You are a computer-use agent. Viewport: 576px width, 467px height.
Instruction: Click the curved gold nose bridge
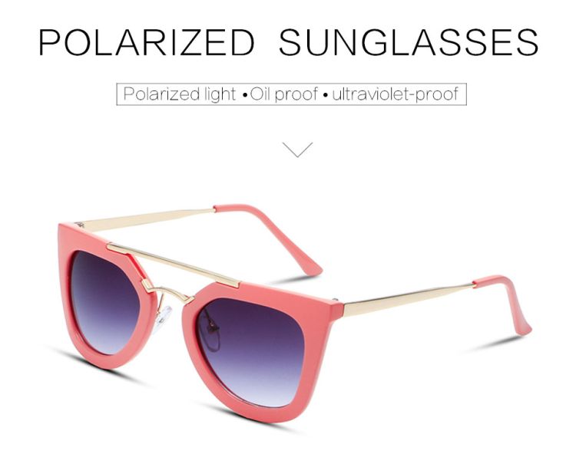(x=167, y=291)
